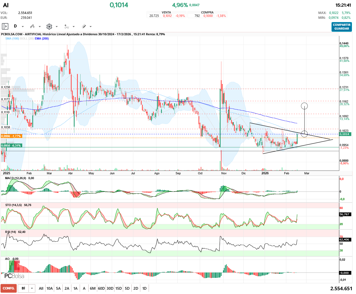The image size is (356, 294).
Task: Click the 62,406 RSI value tag
Action: (x=344, y=239)
